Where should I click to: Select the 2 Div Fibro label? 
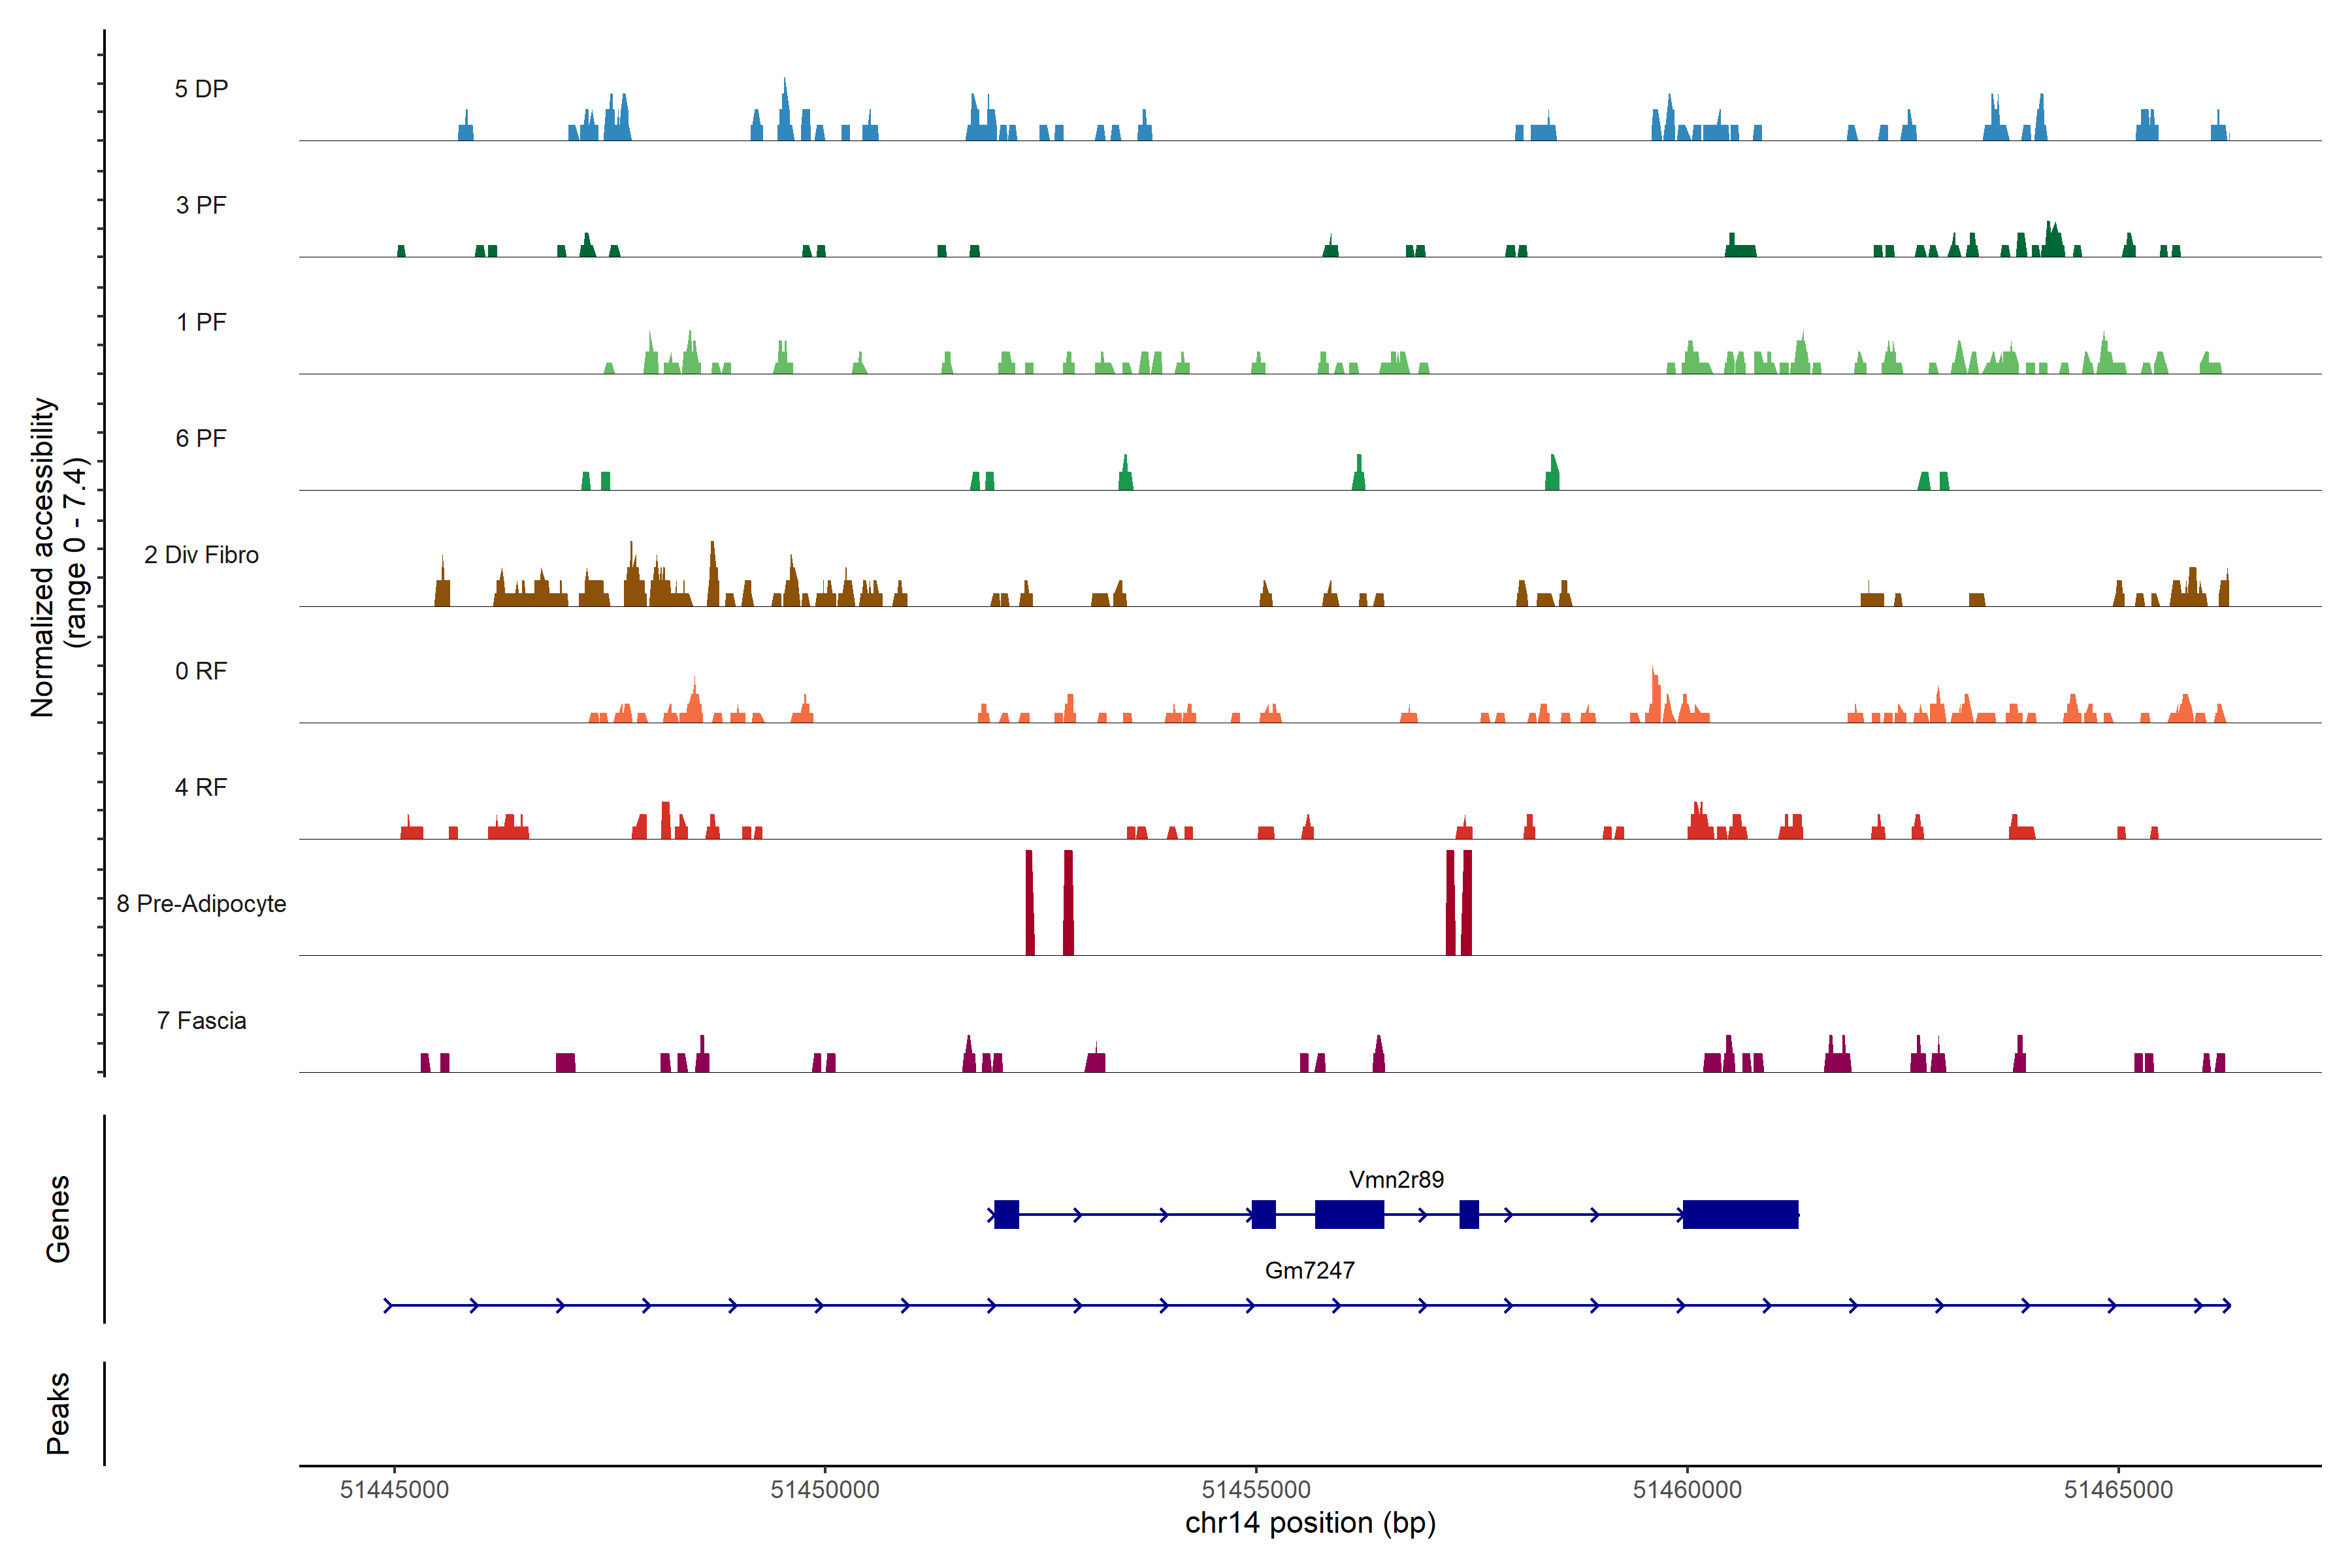[x=201, y=555]
